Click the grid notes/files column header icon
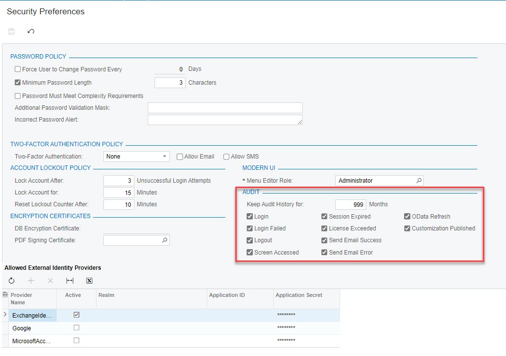Image resolution: width=506 pixels, height=356 pixels. pyautogui.click(x=5, y=294)
